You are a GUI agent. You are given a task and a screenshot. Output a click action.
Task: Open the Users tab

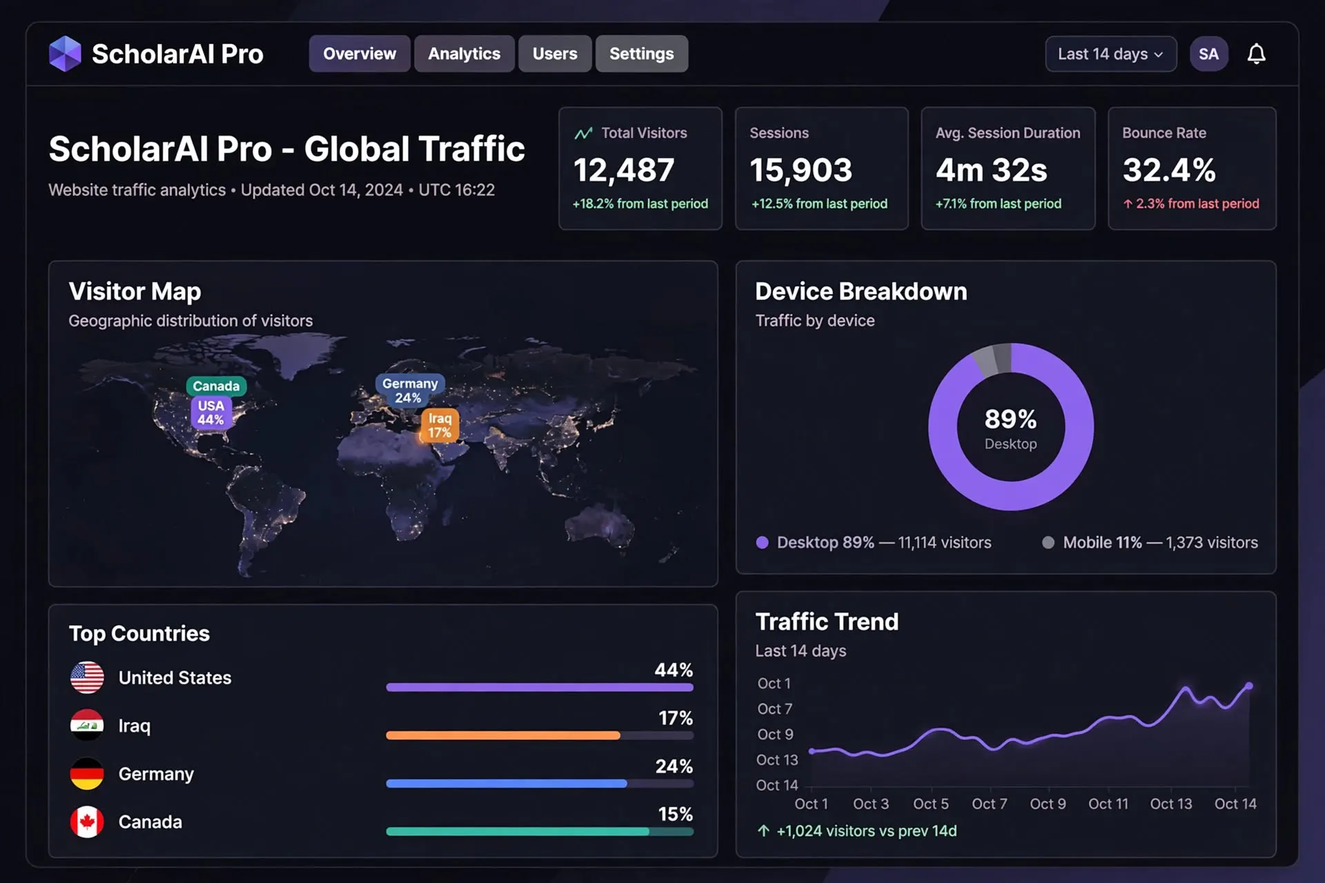tap(555, 54)
